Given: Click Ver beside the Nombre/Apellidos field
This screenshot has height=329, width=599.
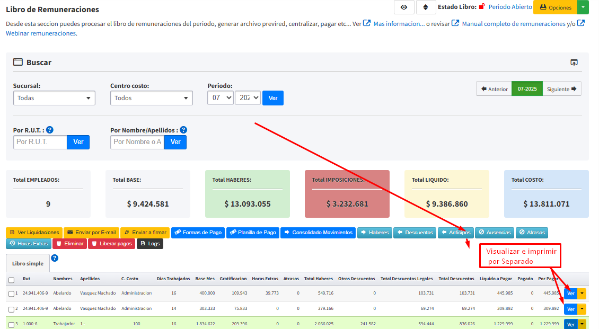Looking at the screenshot, I should [x=175, y=142].
